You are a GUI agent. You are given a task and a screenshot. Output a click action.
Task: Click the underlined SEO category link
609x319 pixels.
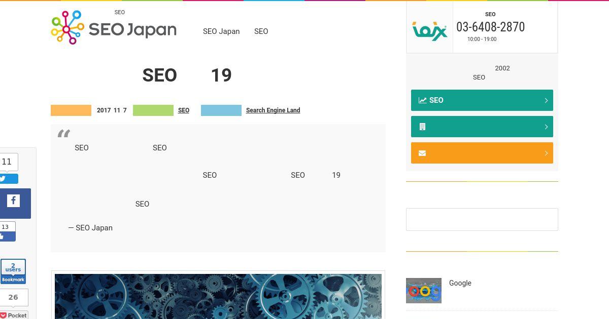click(x=184, y=110)
